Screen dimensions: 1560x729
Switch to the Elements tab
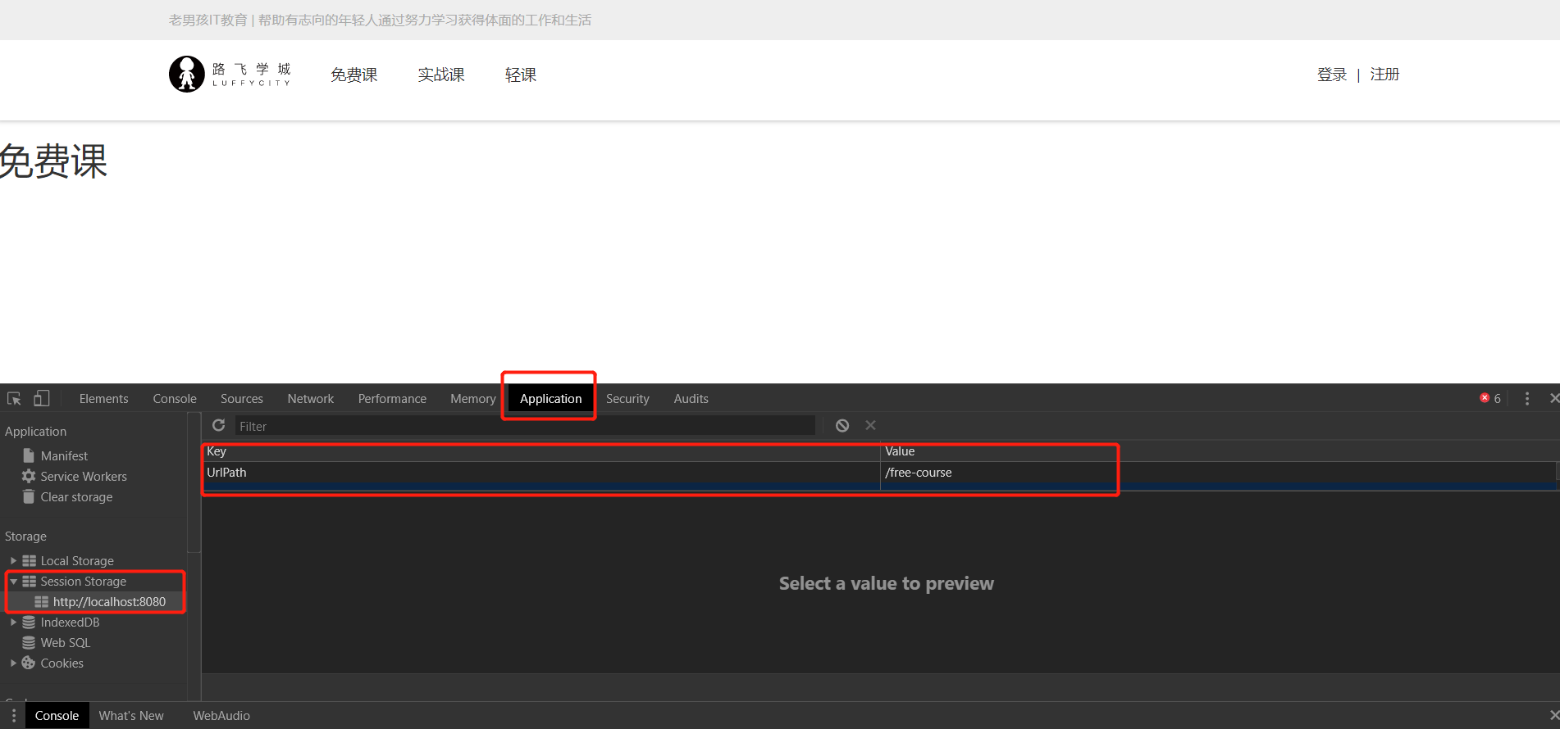point(103,398)
